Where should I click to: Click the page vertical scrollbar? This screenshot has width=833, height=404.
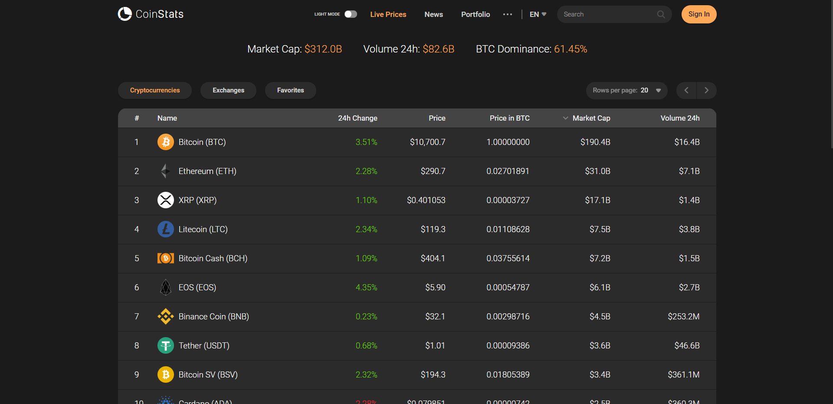pos(831,74)
